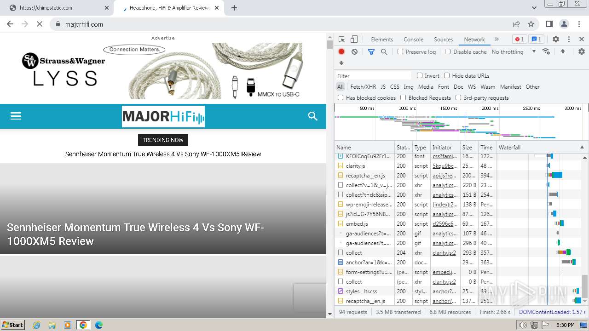Select the styles__ltr.css request row
589x331 pixels.
click(461, 291)
